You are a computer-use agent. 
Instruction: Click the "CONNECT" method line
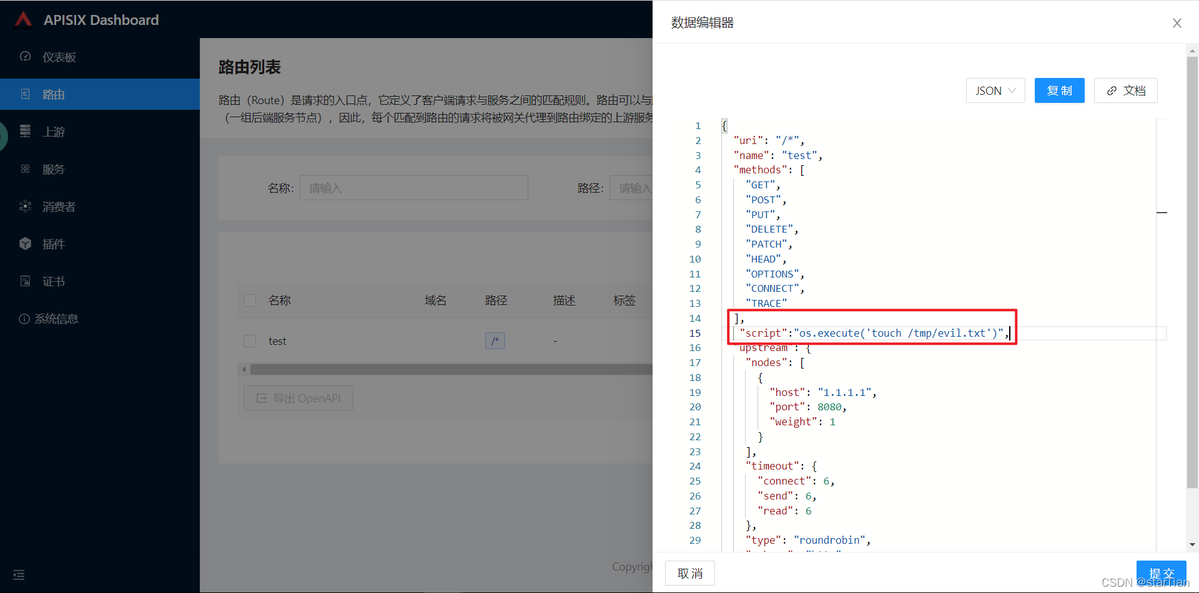(x=775, y=288)
